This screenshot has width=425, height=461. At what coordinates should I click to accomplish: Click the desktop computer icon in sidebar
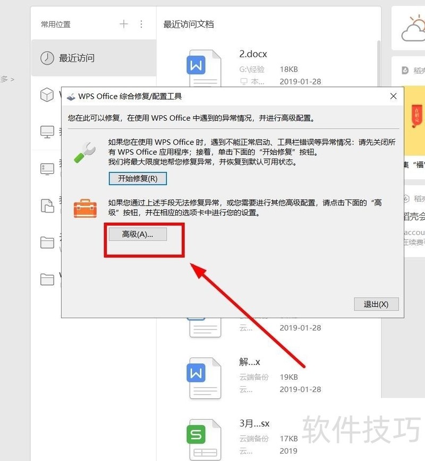click(47, 169)
